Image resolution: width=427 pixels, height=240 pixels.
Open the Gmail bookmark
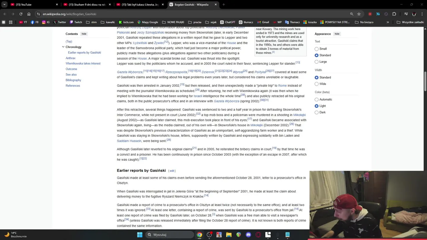point(263,22)
